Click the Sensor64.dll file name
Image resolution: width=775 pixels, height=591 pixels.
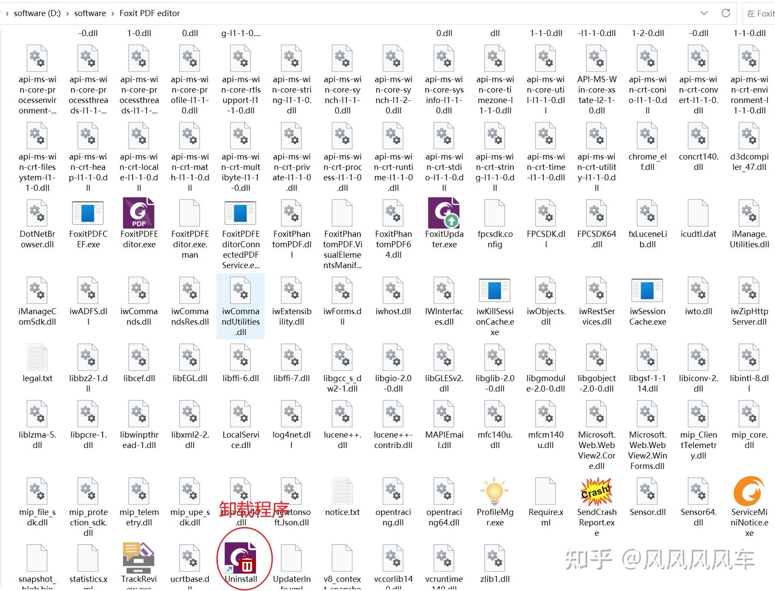(x=698, y=517)
